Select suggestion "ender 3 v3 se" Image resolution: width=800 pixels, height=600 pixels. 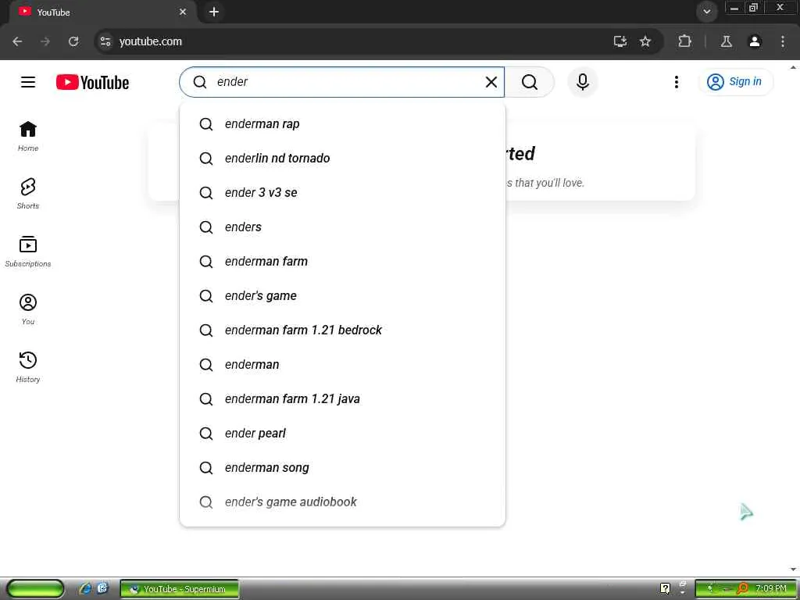(x=342, y=193)
